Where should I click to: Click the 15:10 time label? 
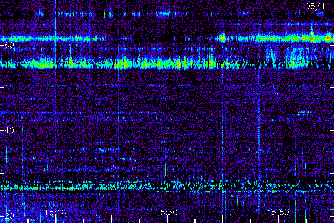(56, 212)
